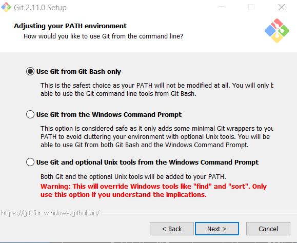297x243 pixels.
Task: Click the 'Use Git from Git Bash only' label
Action: [78, 72]
